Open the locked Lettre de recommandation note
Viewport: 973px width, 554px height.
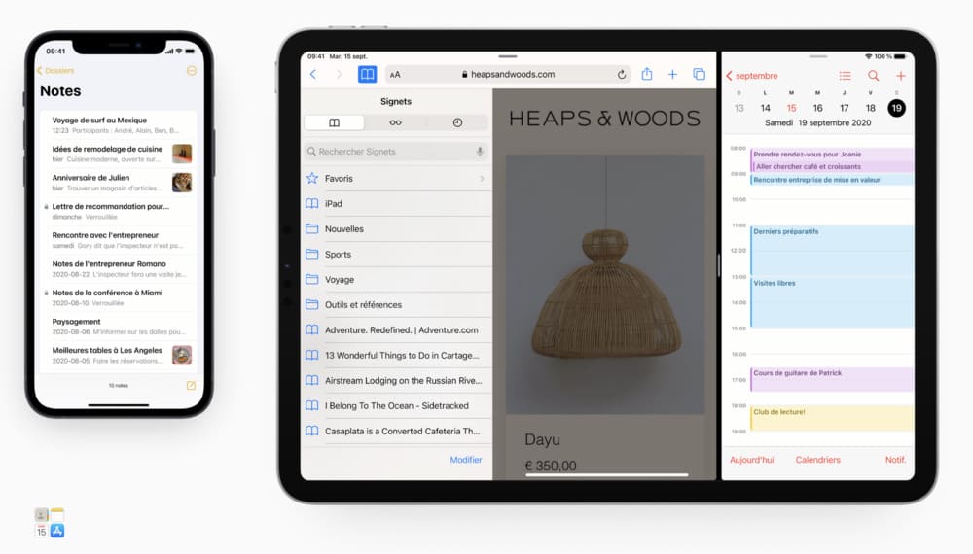[119, 211]
